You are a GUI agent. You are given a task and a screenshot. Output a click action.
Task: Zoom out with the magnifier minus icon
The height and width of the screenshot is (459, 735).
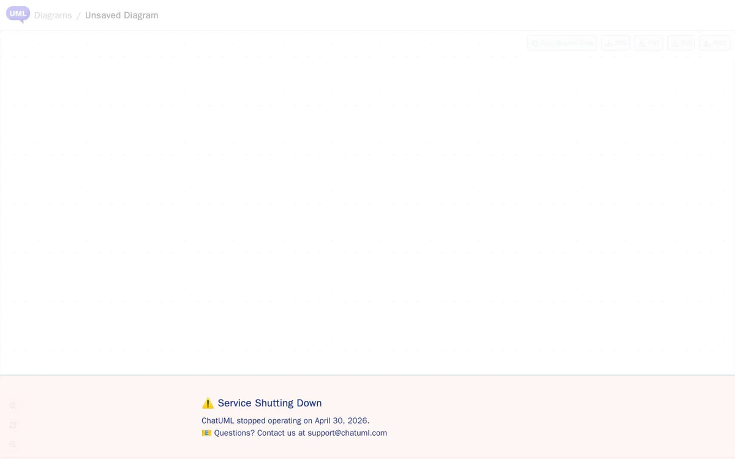(13, 445)
